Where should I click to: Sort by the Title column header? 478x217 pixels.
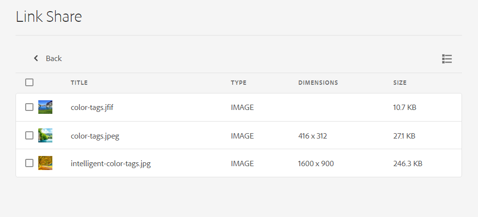click(79, 83)
